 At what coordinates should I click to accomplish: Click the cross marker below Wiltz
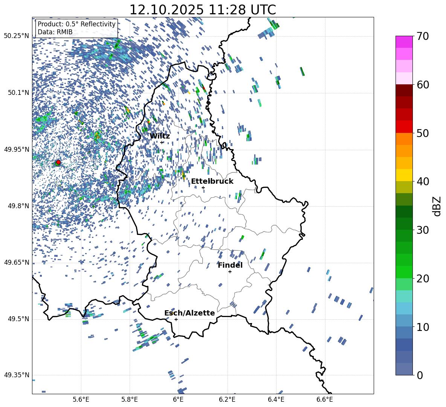pos(162,142)
